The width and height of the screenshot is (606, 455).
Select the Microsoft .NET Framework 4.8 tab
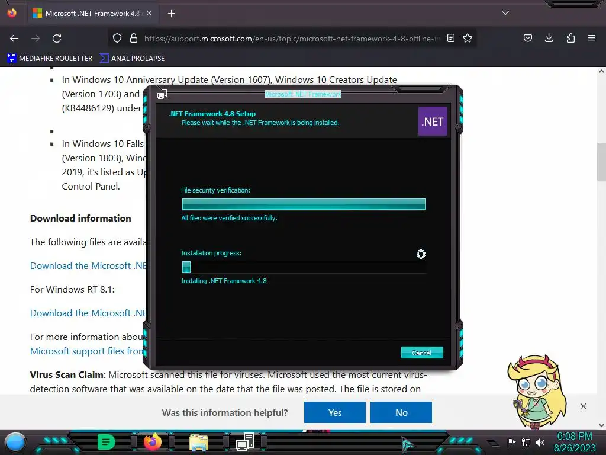(92, 14)
